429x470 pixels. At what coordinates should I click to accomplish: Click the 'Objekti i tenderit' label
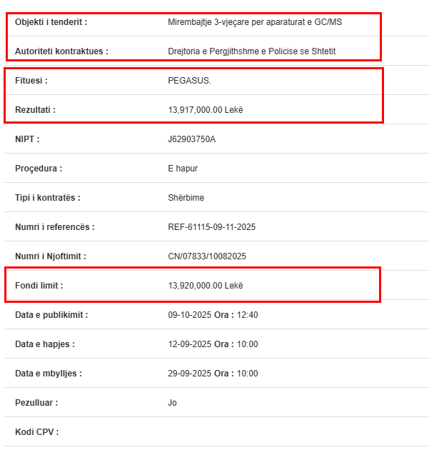[x=51, y=22]
